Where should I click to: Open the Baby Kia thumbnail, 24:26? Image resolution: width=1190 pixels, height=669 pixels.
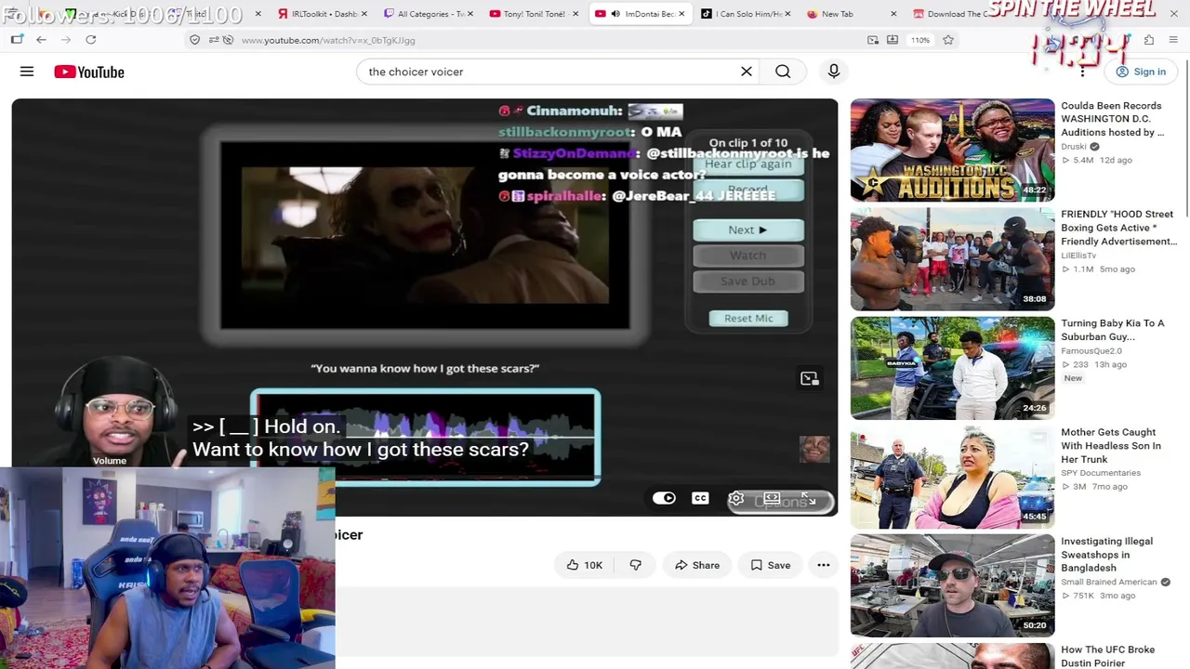click(952, 368)
